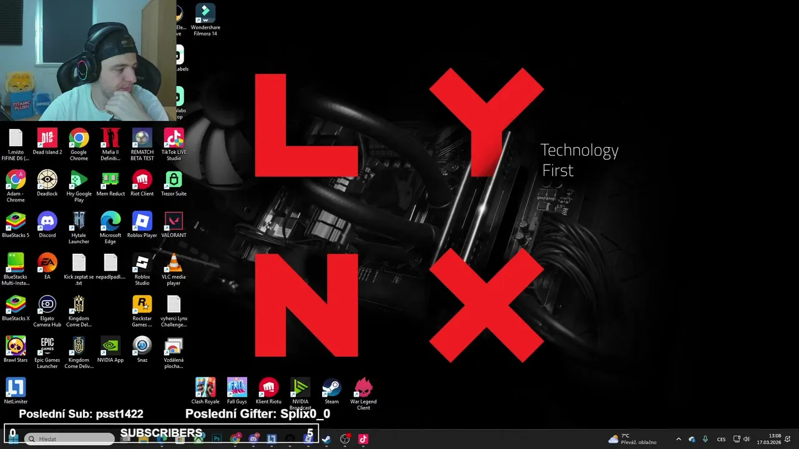Open the Riot Client desktop icon
The height and width of the screenshot is (449, 799).
point(142,183)
